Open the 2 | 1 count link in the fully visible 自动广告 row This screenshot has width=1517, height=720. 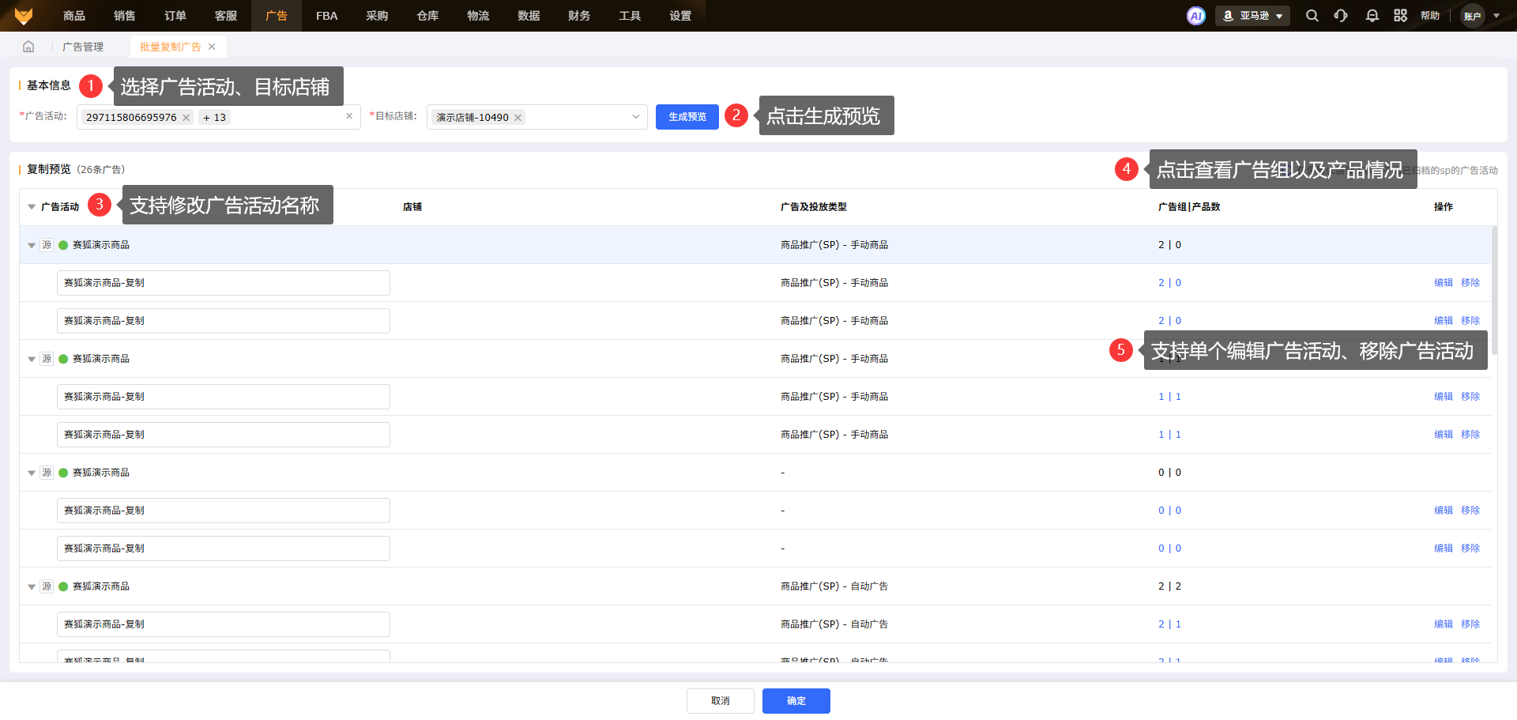(x=1170, y=624)
